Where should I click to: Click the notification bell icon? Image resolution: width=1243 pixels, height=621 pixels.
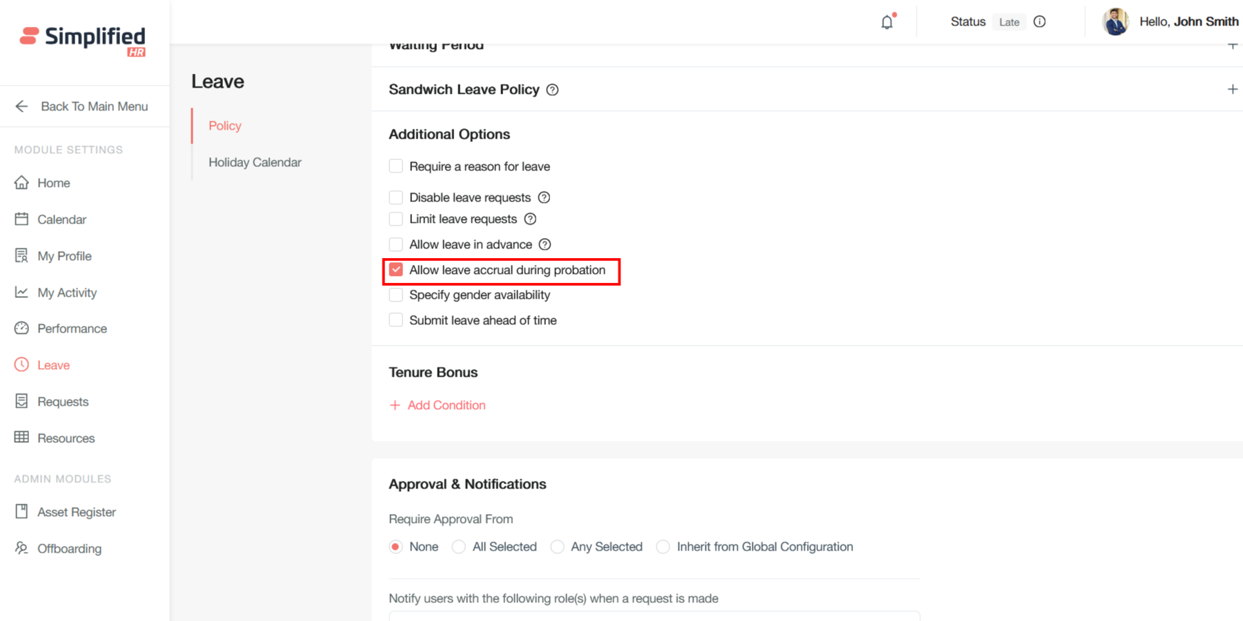click(x=887, y=22)
